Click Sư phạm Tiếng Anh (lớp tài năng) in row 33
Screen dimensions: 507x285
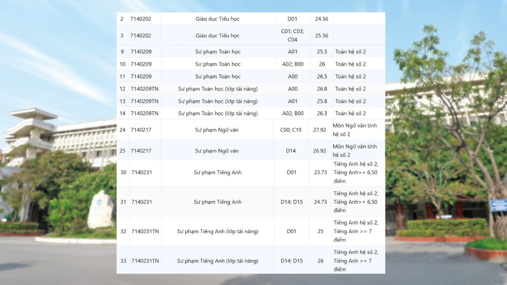218,261
